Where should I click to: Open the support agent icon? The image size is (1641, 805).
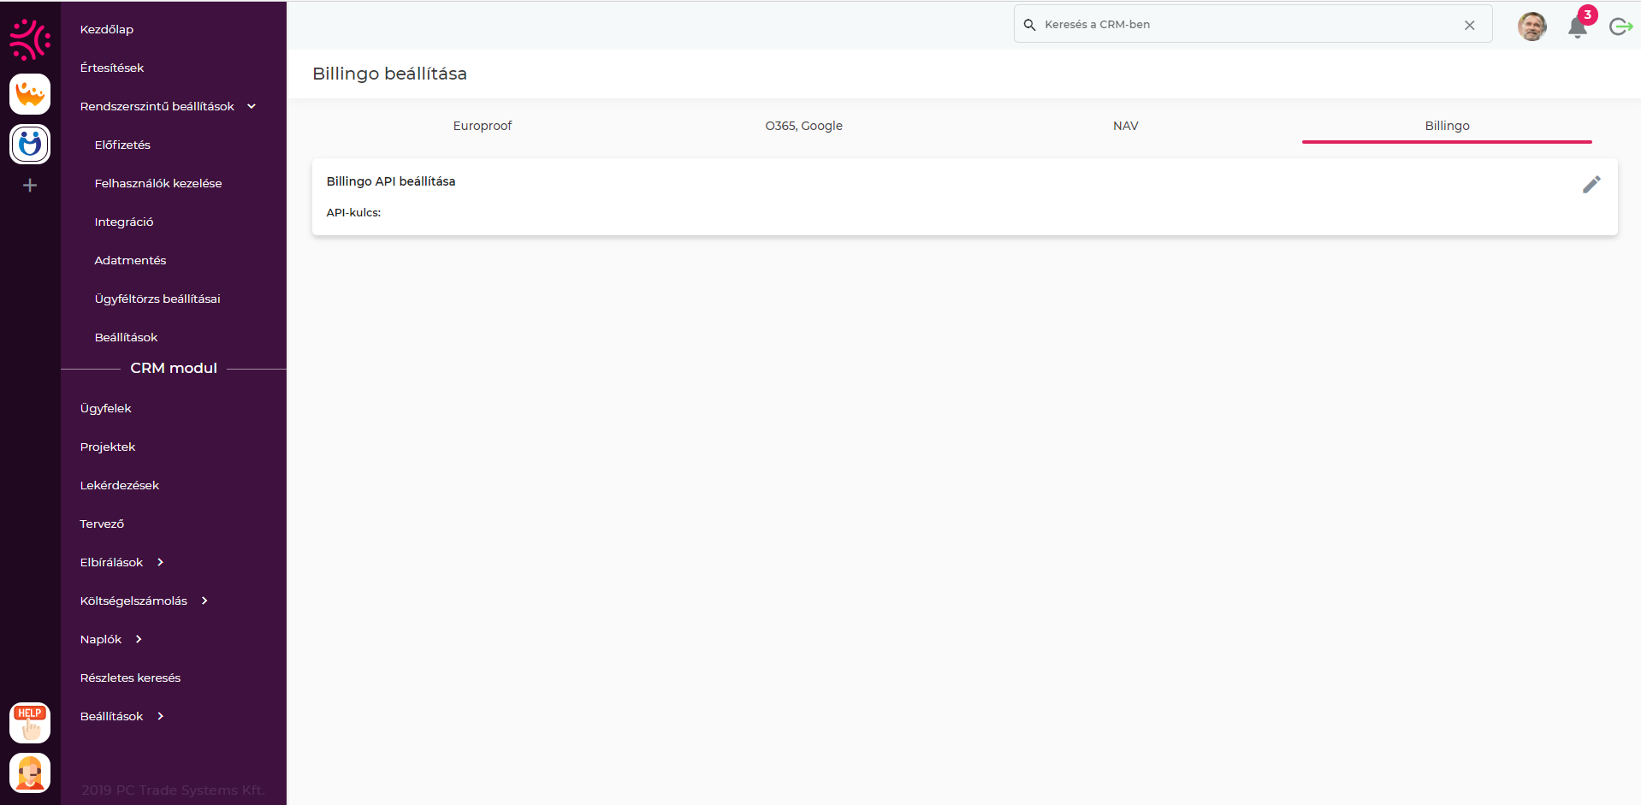coord(30,772)
